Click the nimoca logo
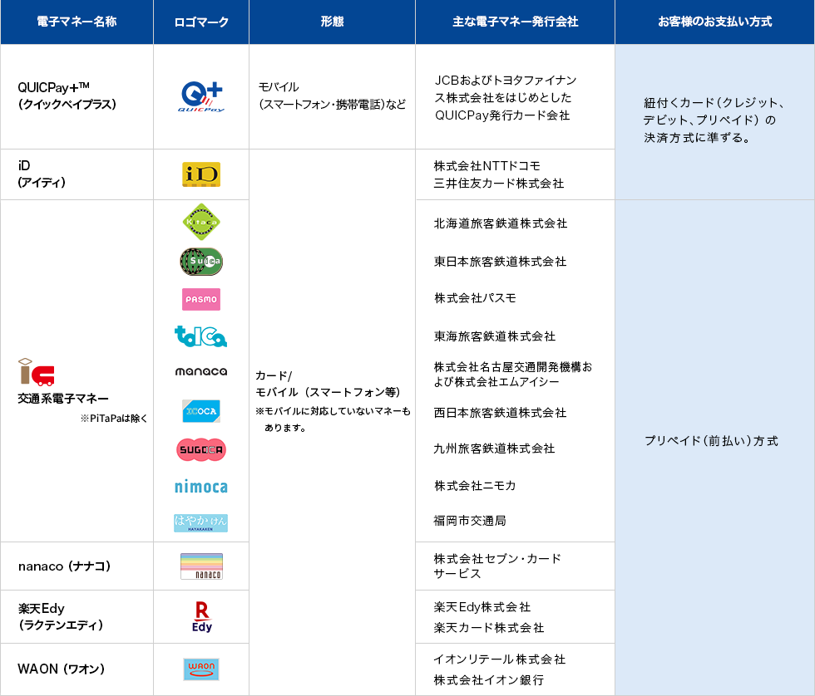The width and height of the screenshot is (815, 696). tap(201, 487)
